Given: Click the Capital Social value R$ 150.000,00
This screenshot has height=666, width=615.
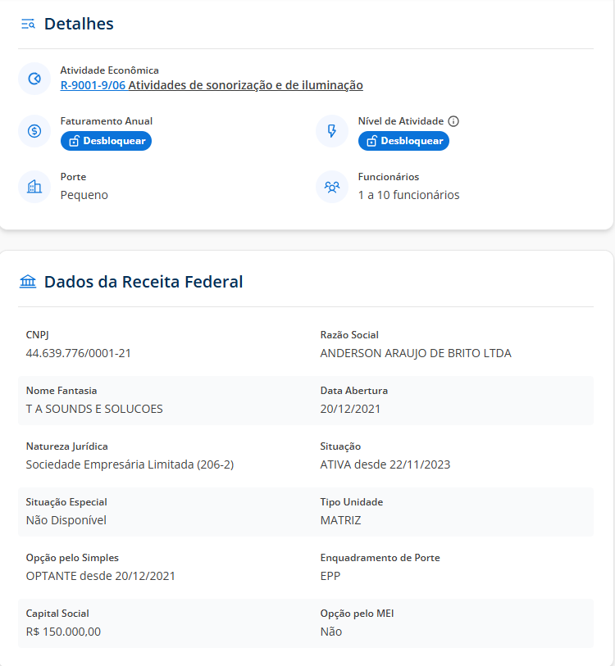Looking at the screenshot, I should click(63, 632).
